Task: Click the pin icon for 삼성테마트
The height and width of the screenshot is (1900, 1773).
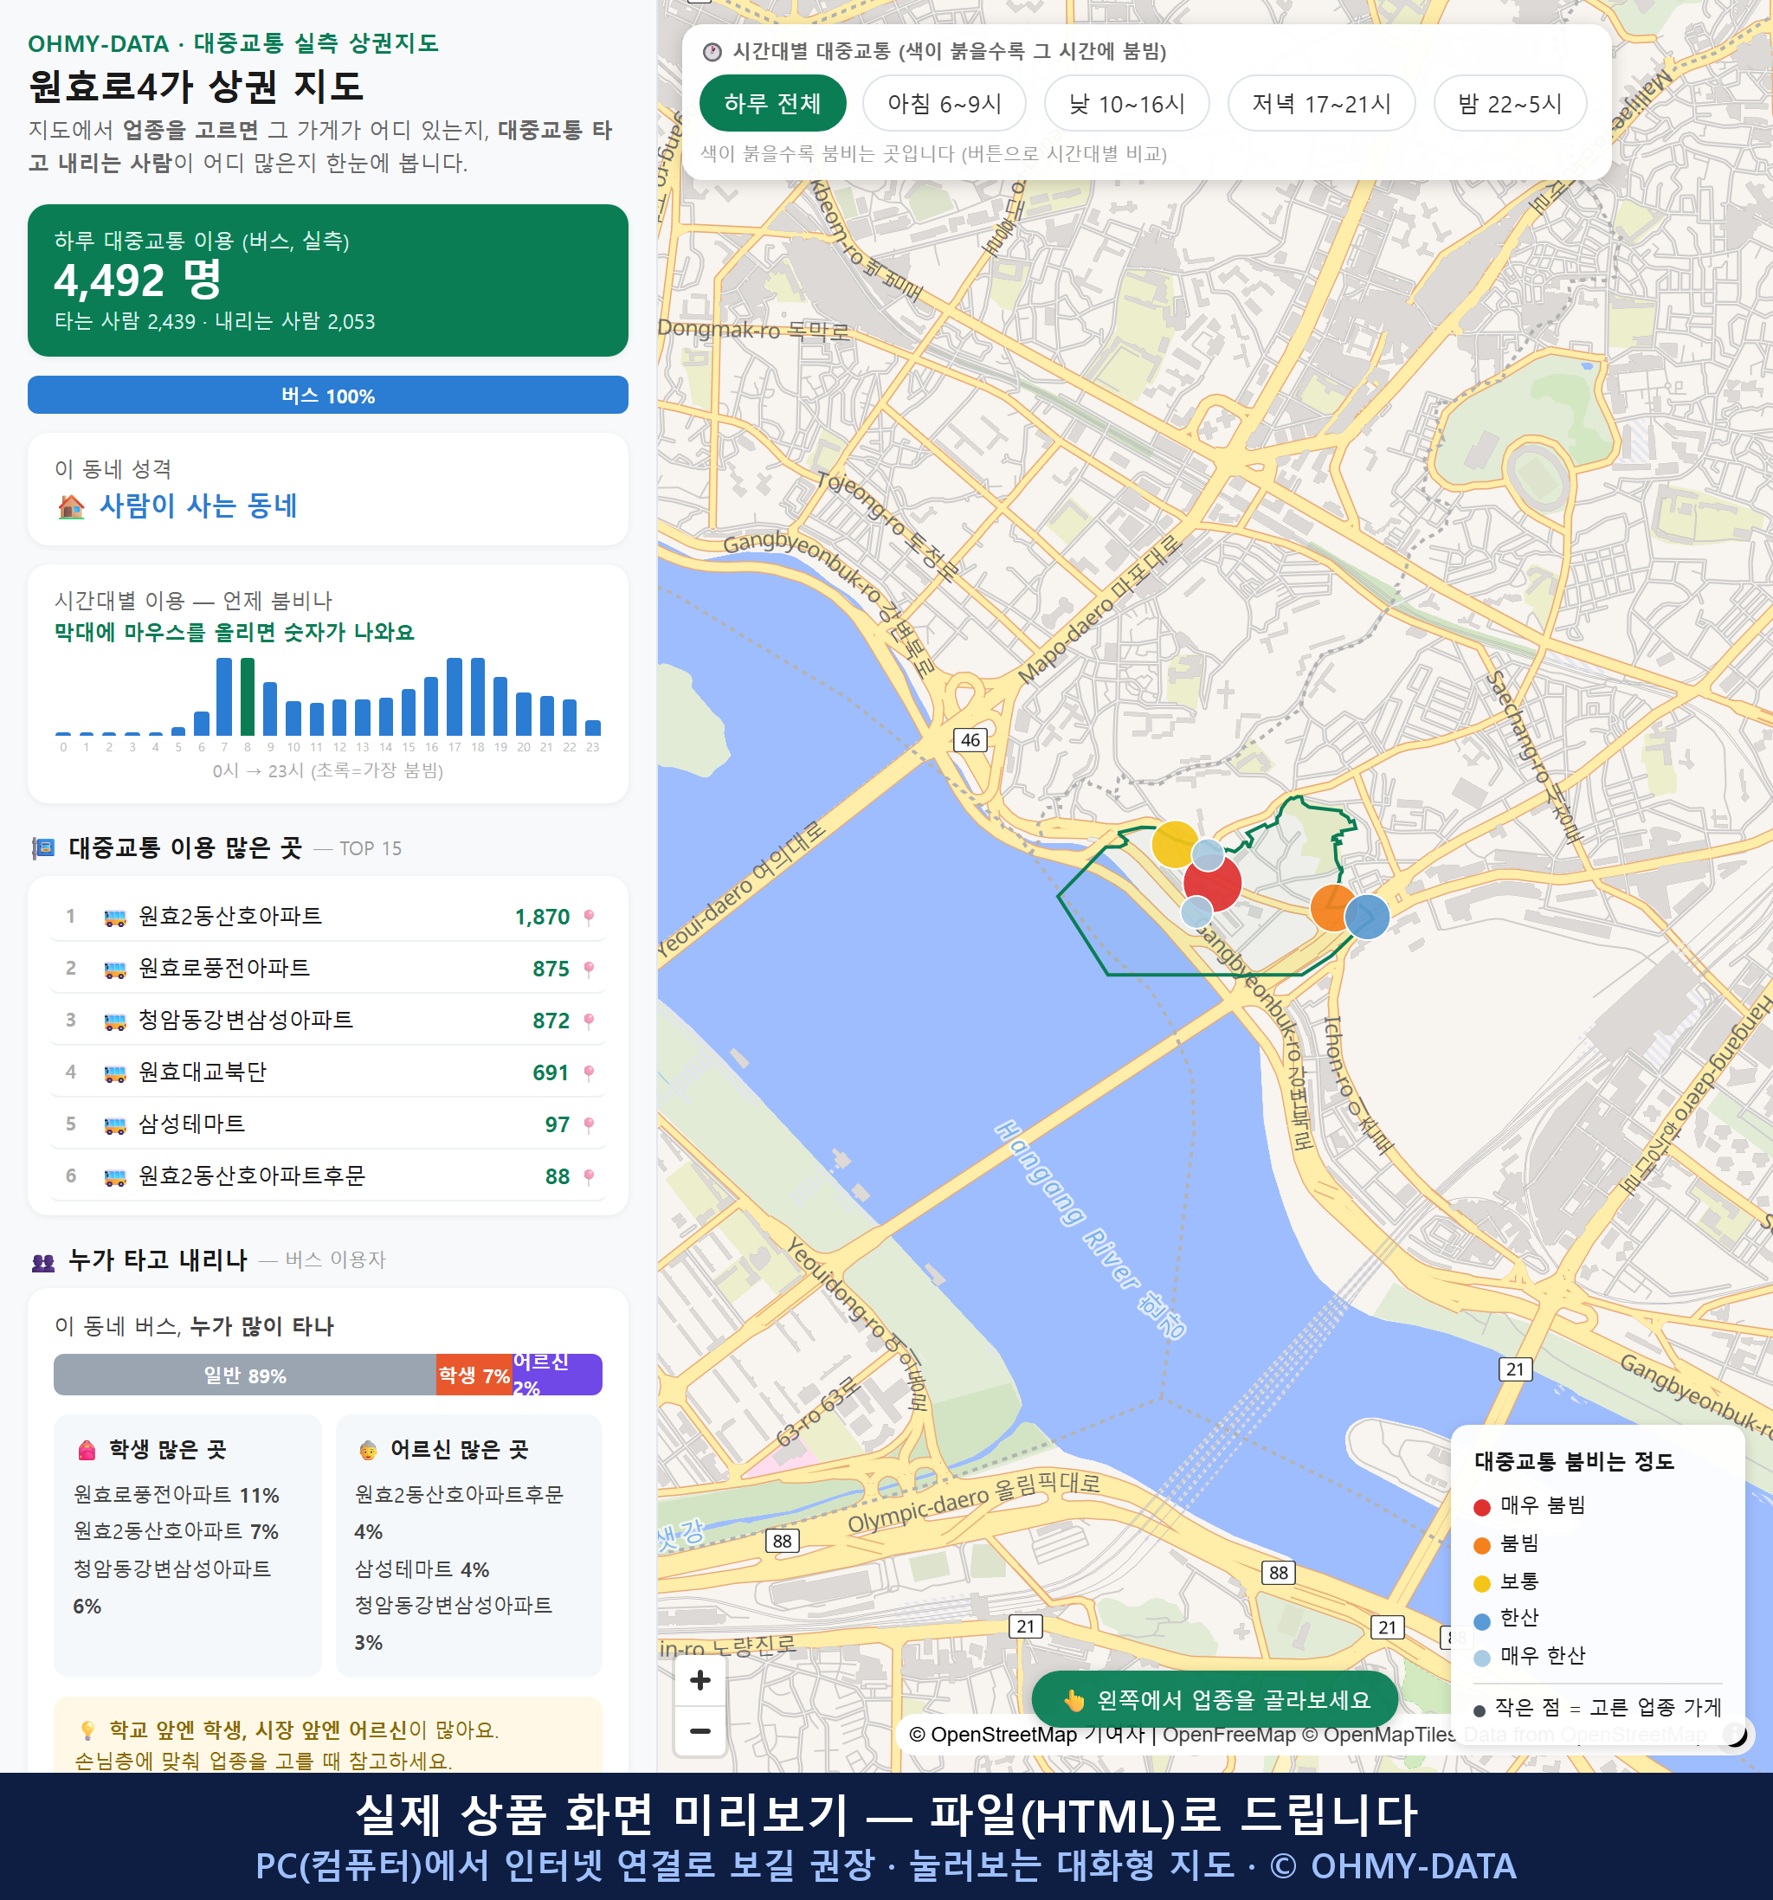Action: coord(589,1124)
